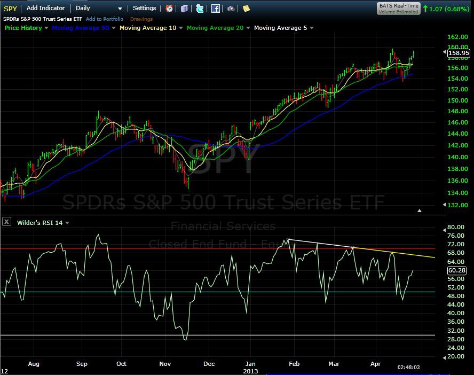The image size is (474, 375).
Task: Click the camera snapshot icon
Action: tap(231, 9)
